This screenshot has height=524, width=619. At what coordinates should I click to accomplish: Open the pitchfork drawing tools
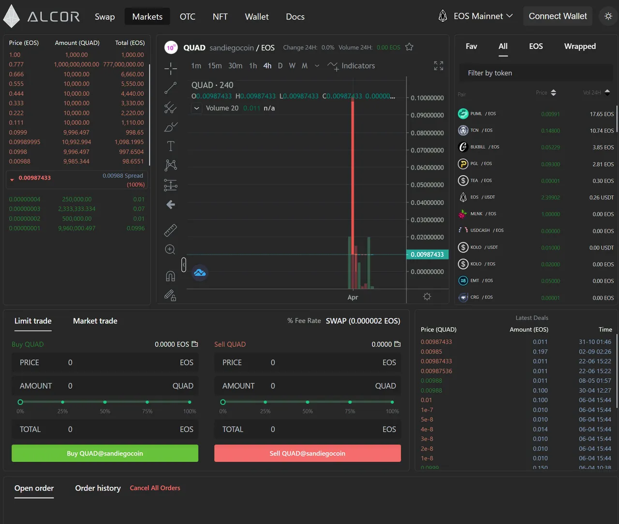(171, 107)
